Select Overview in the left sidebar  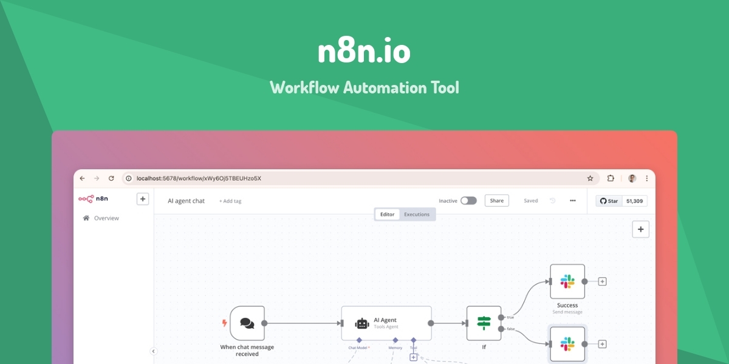106,218
